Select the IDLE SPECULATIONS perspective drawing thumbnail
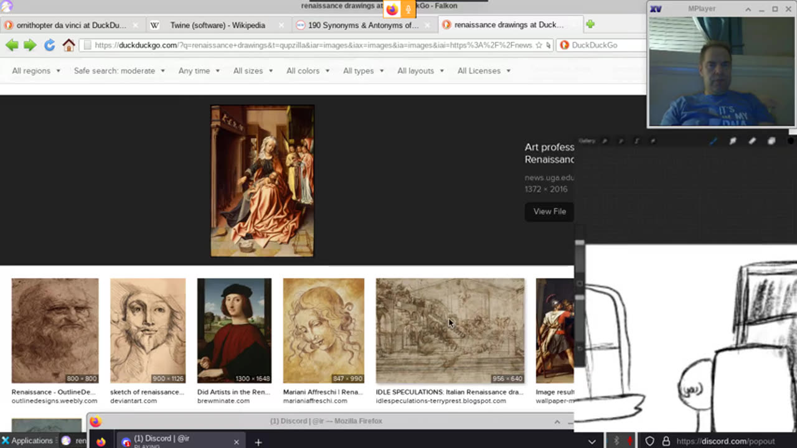Viewport: 797px width, 448px height. pos(450,330)
